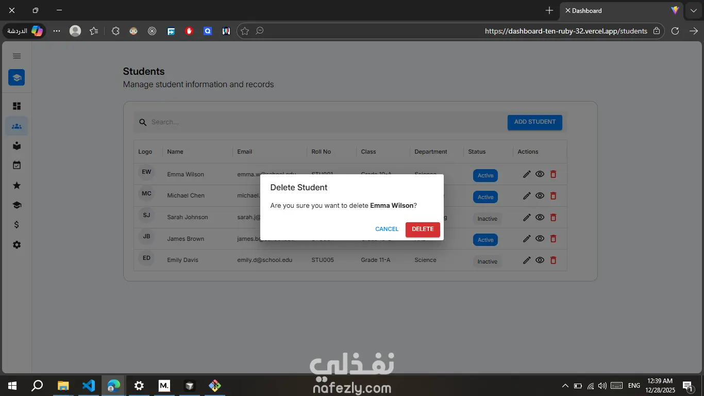704x396 pixels.
Task: Open the browser three-dots menu
Action: (x=57, y=31)
